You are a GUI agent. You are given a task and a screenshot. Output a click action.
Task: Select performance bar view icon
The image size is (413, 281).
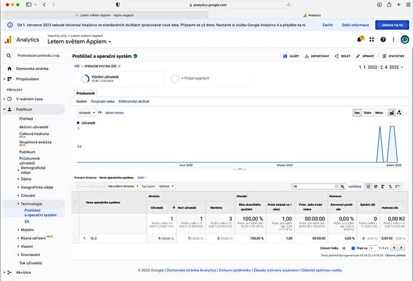coord(383,186)
